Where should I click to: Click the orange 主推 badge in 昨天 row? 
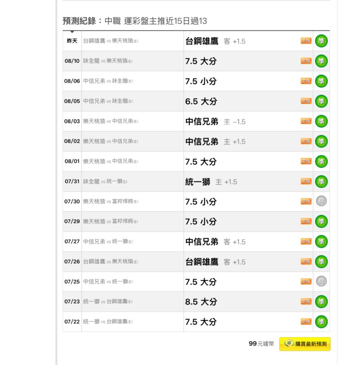[306, 41]
